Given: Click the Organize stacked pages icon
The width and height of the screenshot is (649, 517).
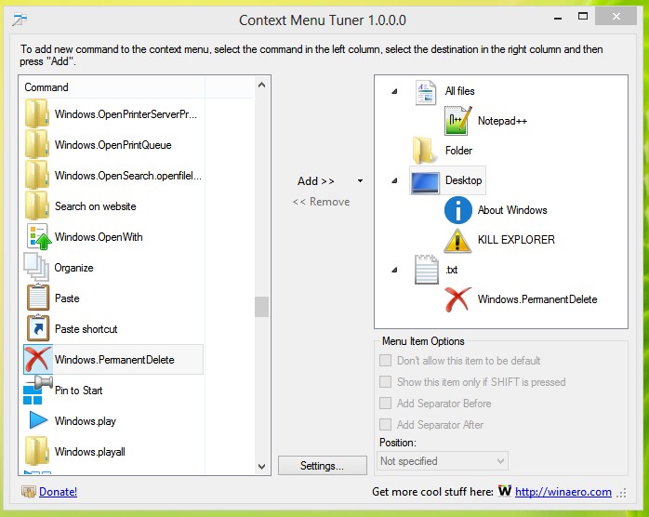Looking at the screenshot, I should [x=37, y=267].
